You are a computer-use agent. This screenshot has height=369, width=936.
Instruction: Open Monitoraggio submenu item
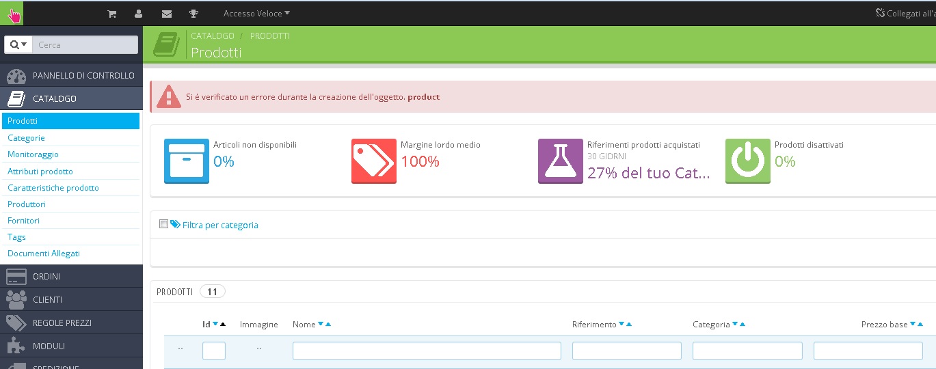(x=33, y=154)
